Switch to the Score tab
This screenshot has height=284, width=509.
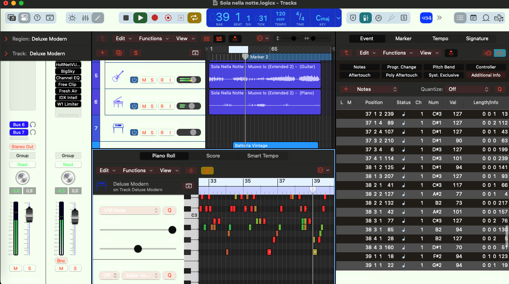pyautogui.click(x=213, y=156)
